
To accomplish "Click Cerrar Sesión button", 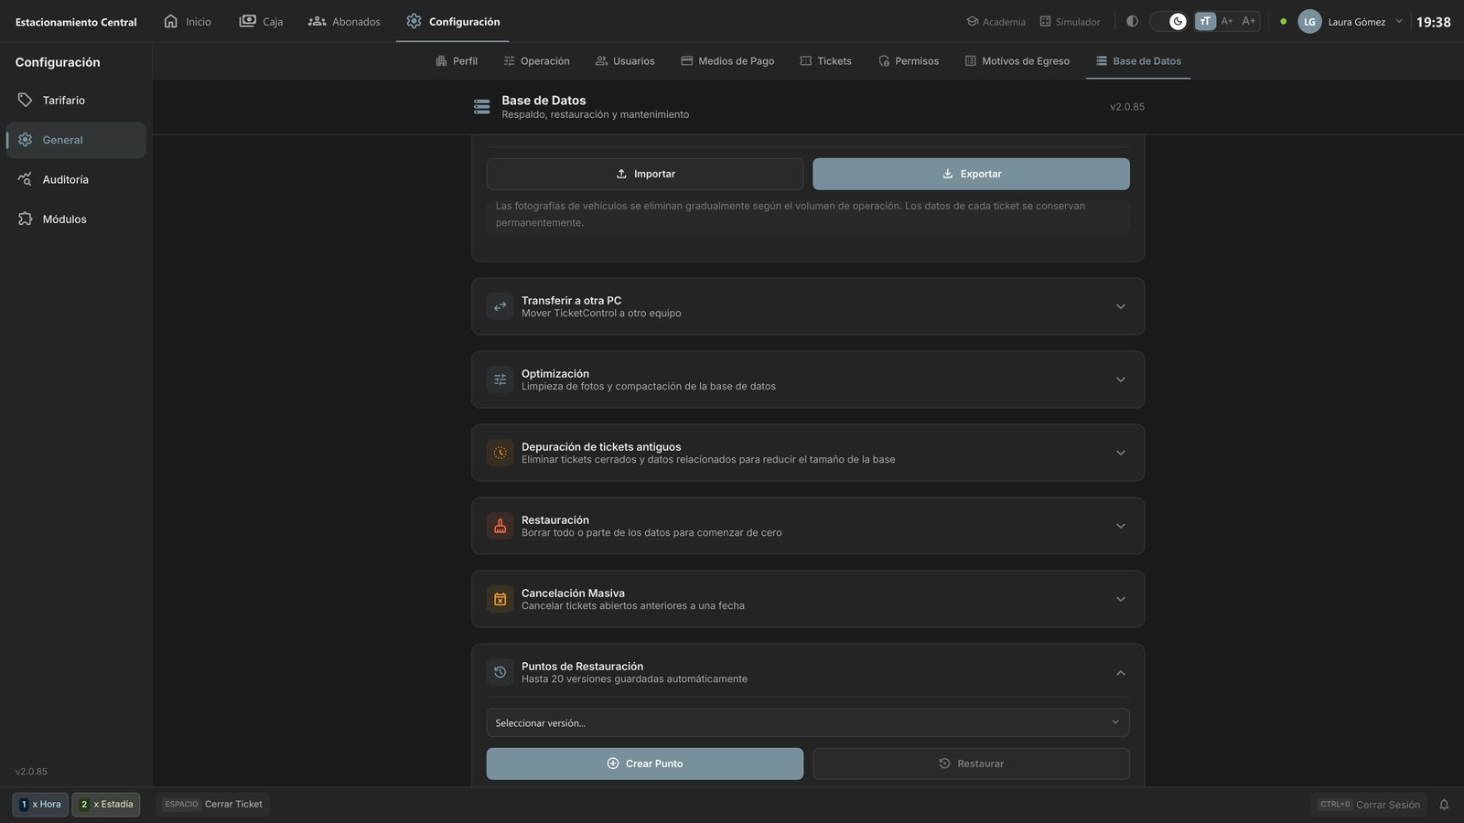I will pos(1370,805).
